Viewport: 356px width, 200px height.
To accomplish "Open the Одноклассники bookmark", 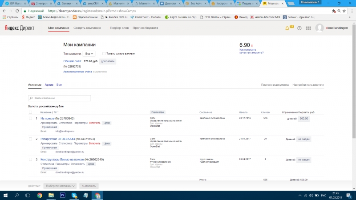I will [x=85, y=17].
